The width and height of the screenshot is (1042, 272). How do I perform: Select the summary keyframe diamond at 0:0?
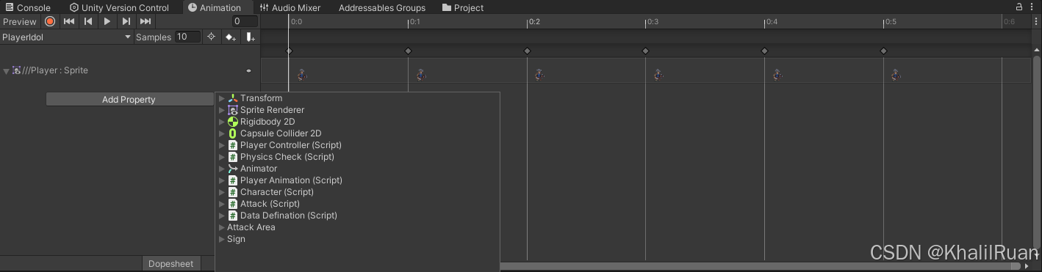click(x=289, y=51)
